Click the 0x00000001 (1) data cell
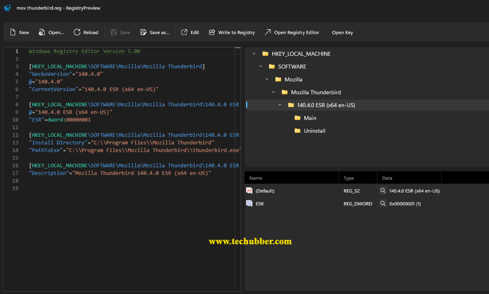 405,204
